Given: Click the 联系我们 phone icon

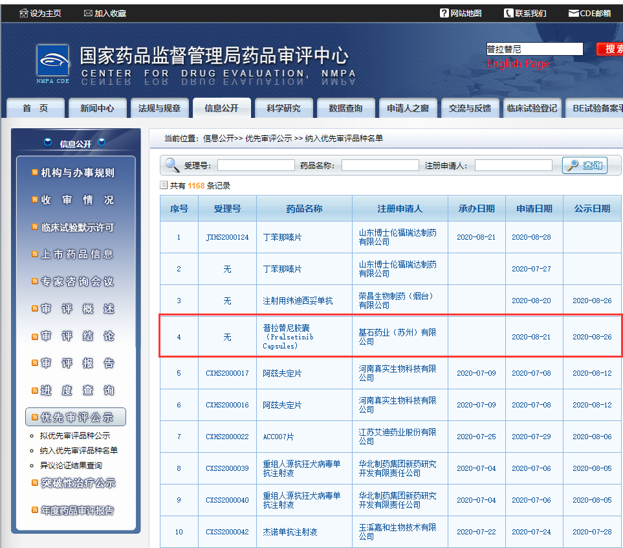Looking at the screenshot, I should 508,12.
